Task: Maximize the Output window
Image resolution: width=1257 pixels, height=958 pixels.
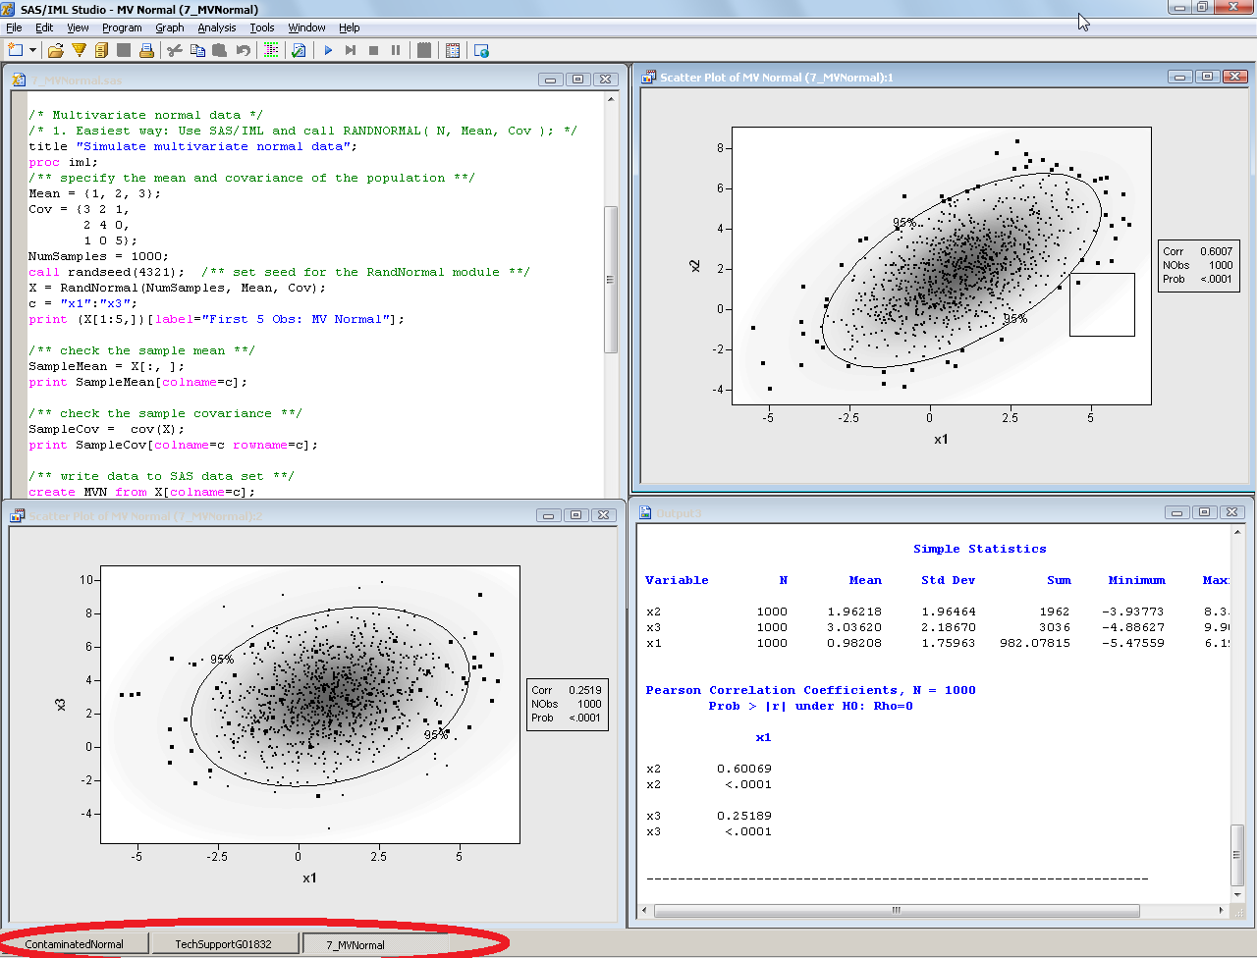Action: pos(1204,512)
